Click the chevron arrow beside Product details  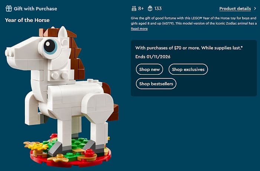pos(255,9)
